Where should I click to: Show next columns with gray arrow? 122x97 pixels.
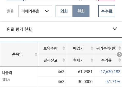119,54
